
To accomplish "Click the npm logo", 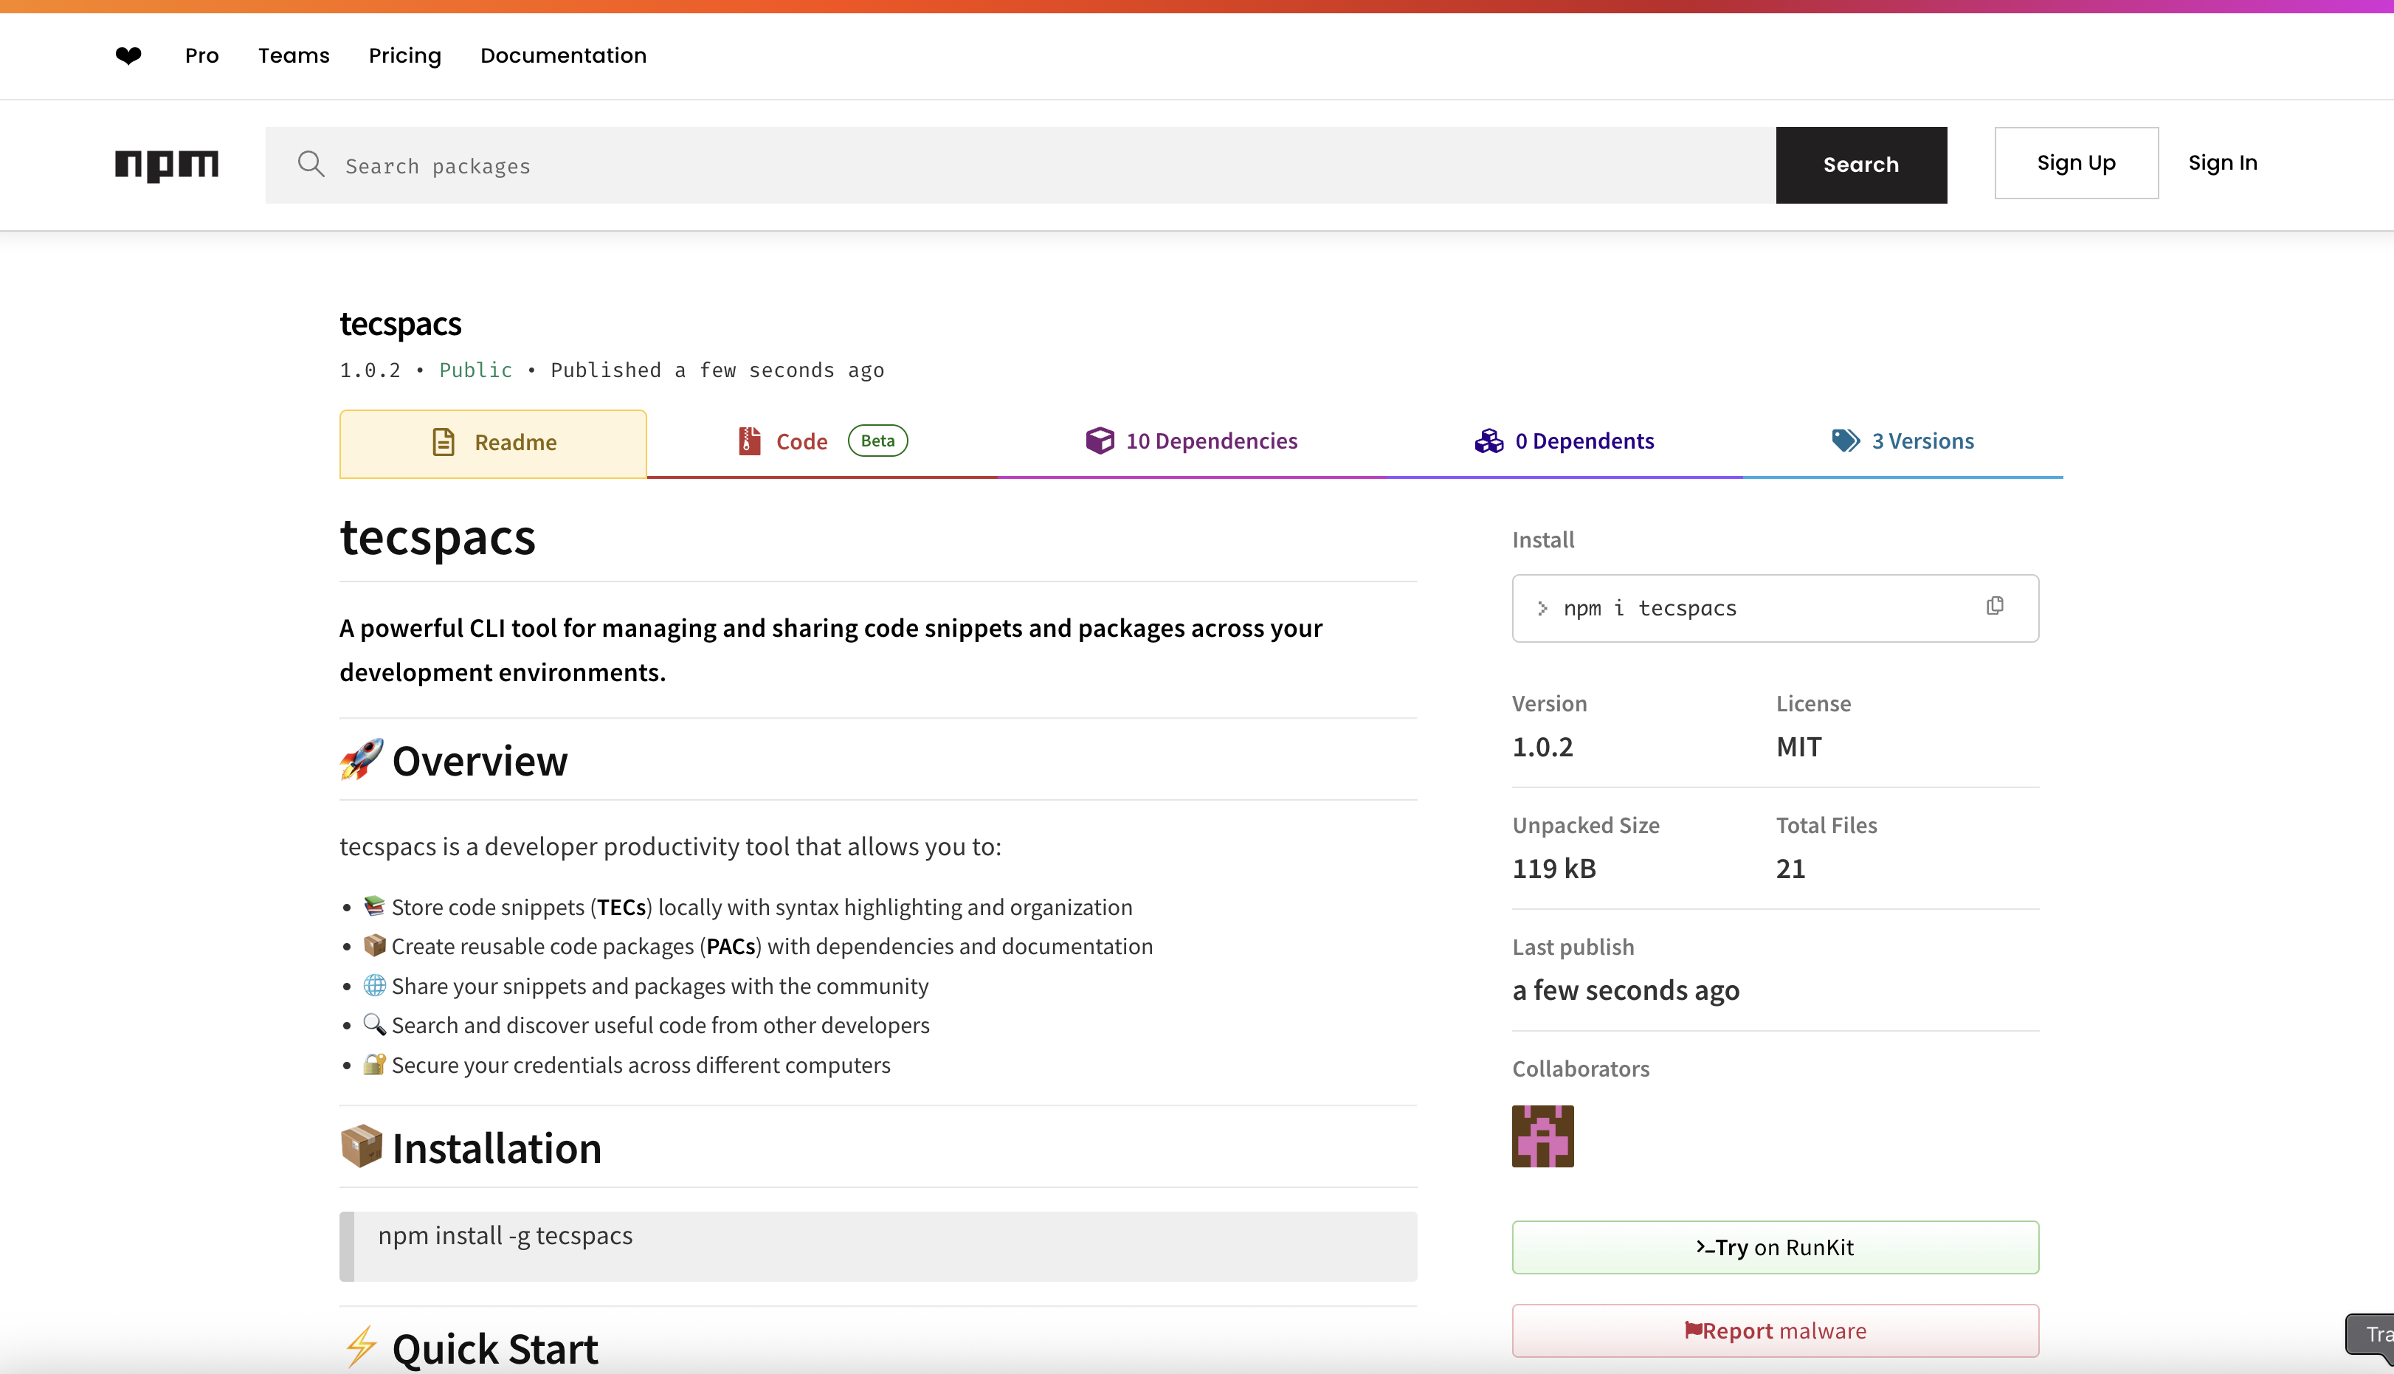I will [167, 165].
